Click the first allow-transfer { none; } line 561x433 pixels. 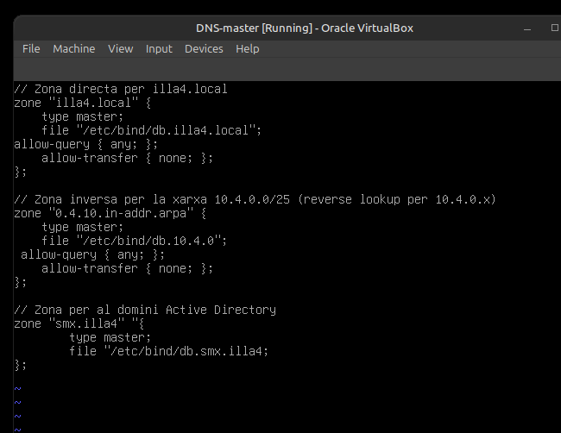coord(127,158)
